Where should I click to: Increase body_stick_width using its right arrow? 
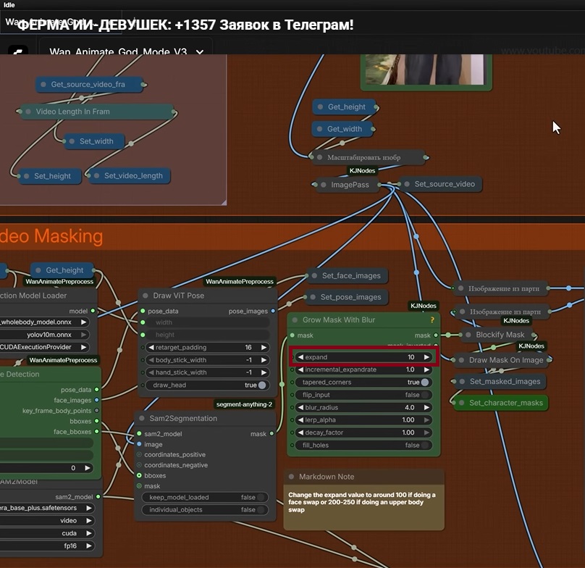(264, 360)
